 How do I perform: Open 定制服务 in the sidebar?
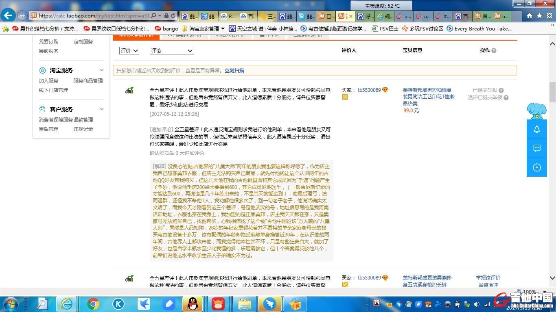coord(83,42)
